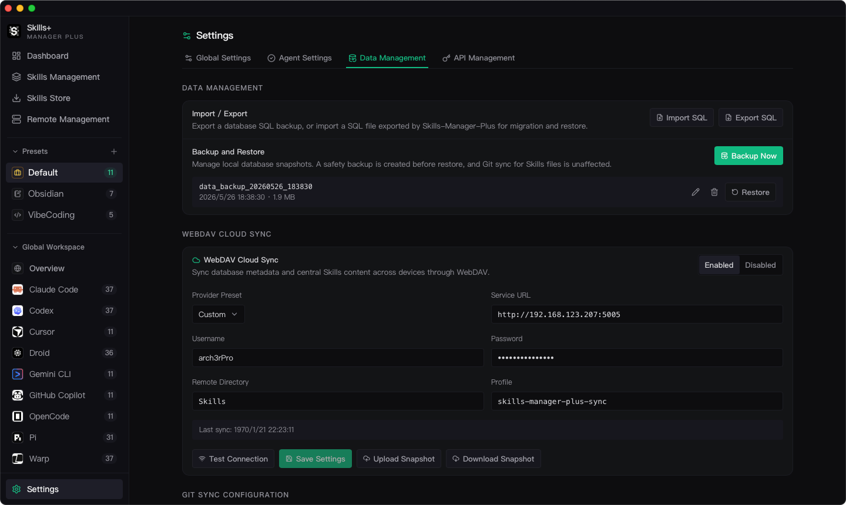Open the API Management tab

479,58
